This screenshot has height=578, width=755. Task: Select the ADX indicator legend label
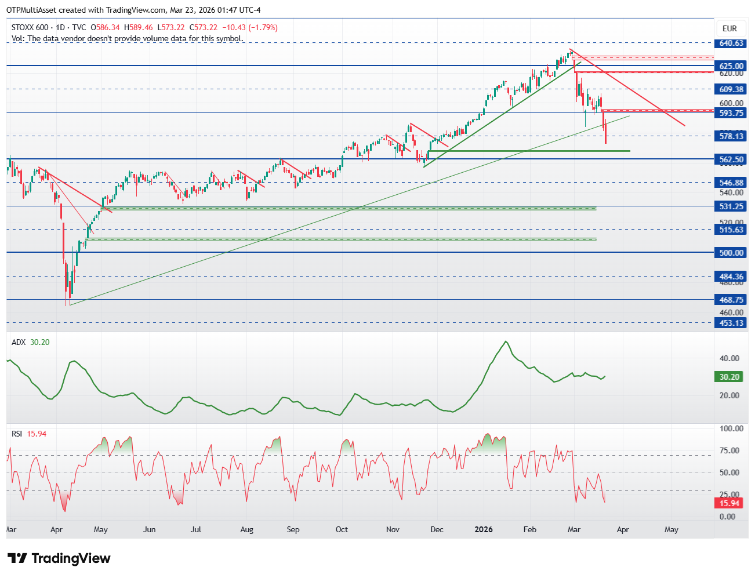click(x=19, y=342)
